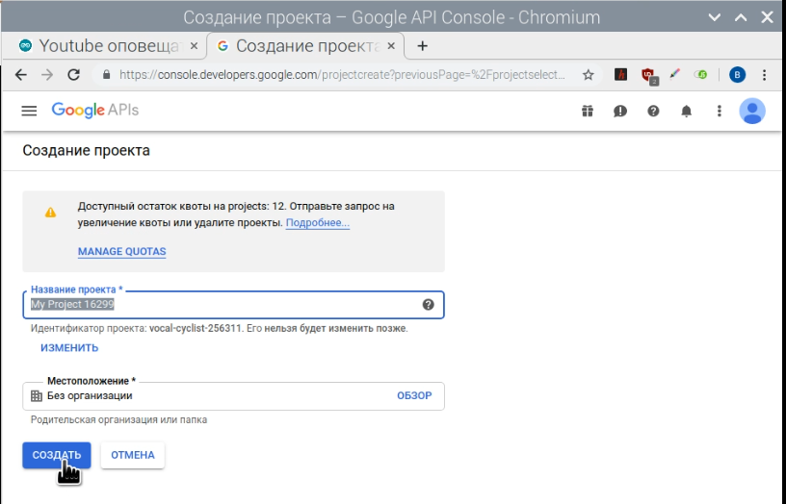Close the Youtube оповещат tab
Viewport: 786px width, 504px height.
click(195, 46)
